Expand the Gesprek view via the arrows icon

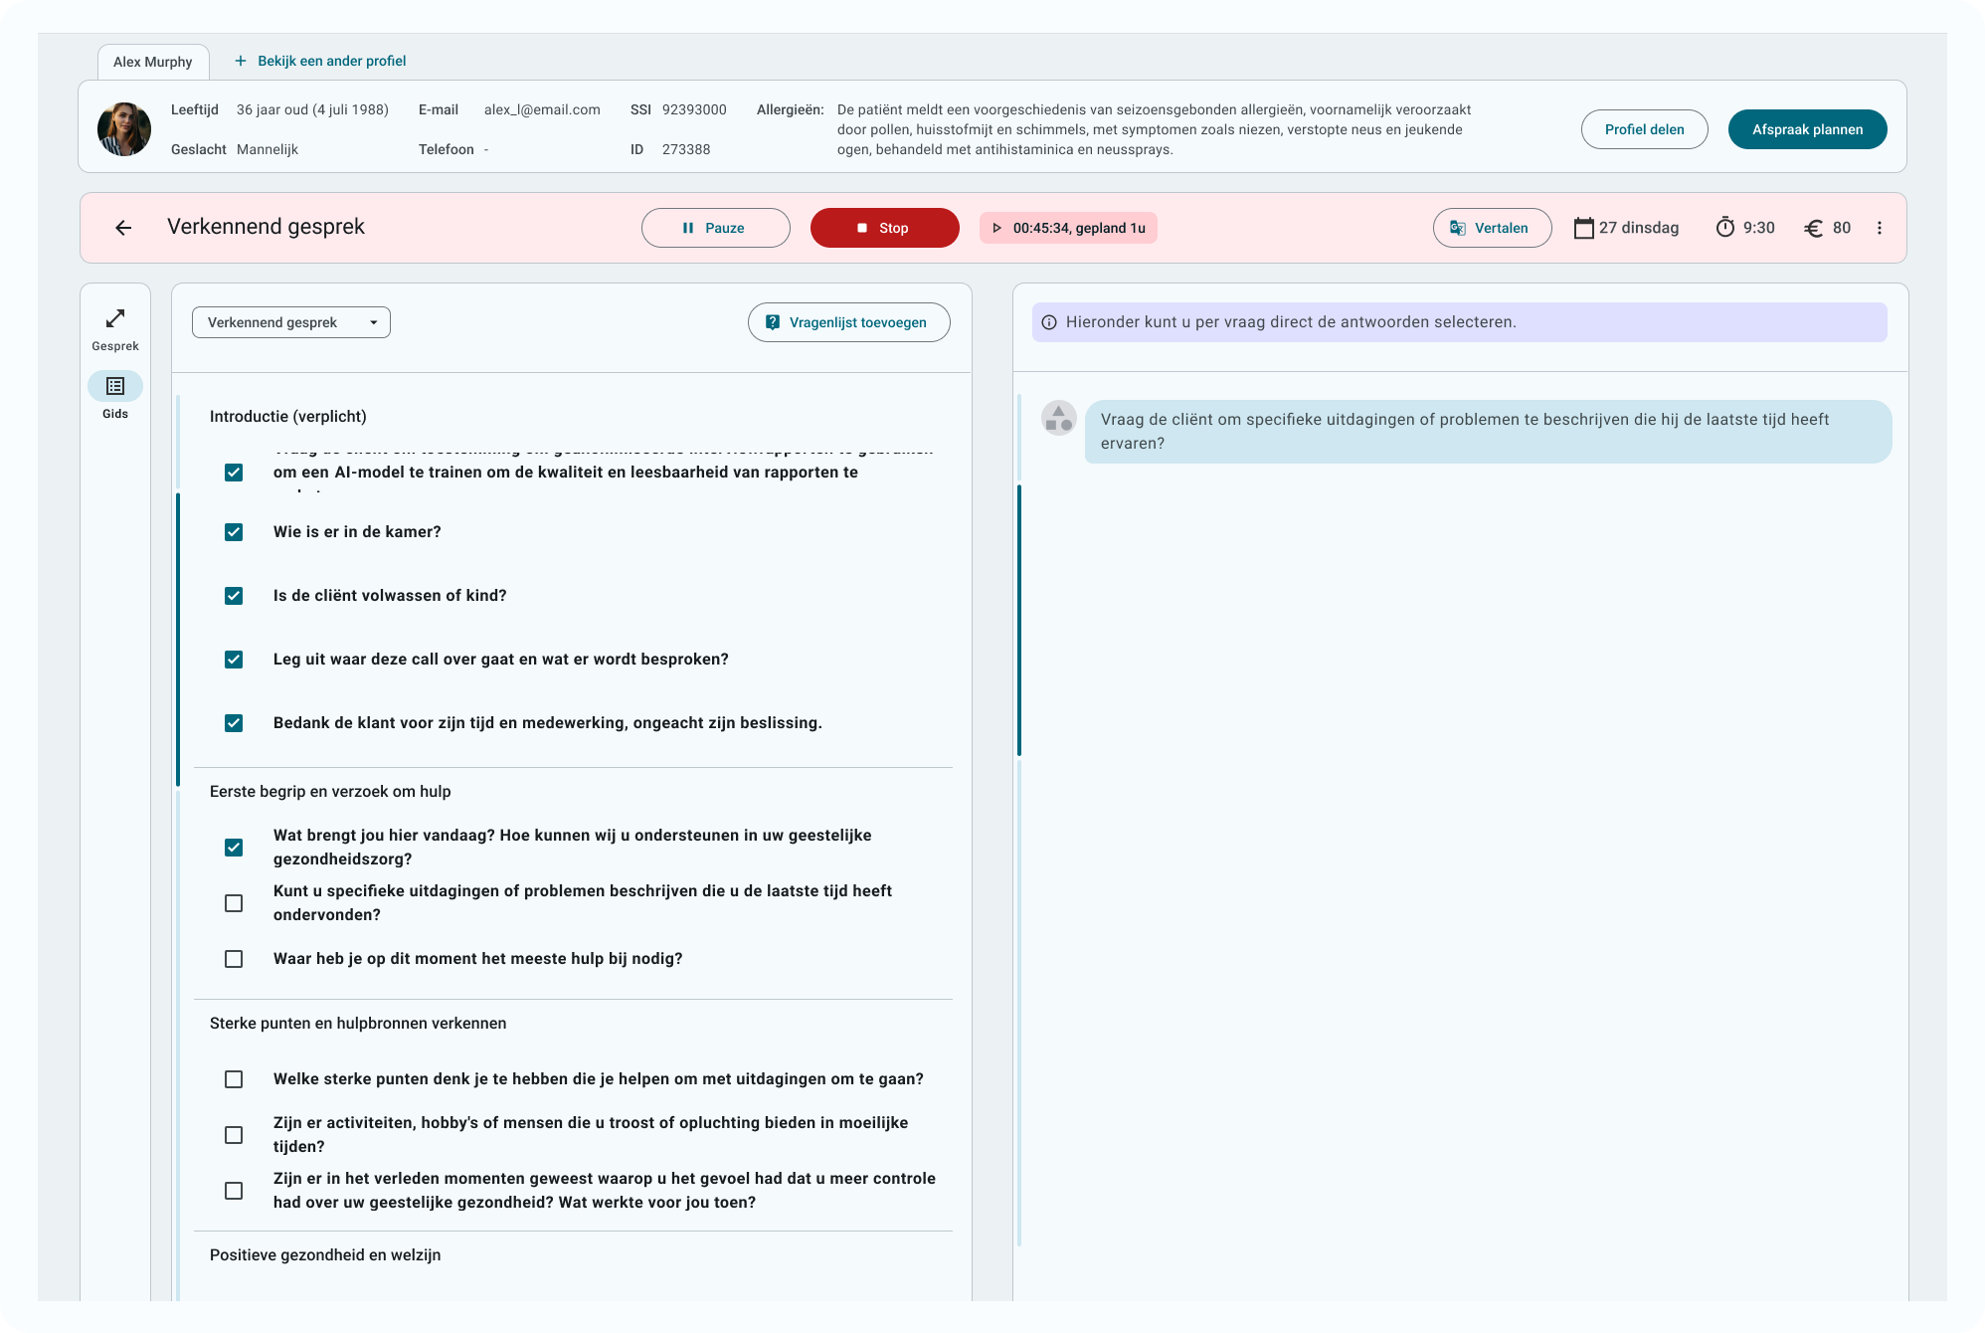click(115, 319)
